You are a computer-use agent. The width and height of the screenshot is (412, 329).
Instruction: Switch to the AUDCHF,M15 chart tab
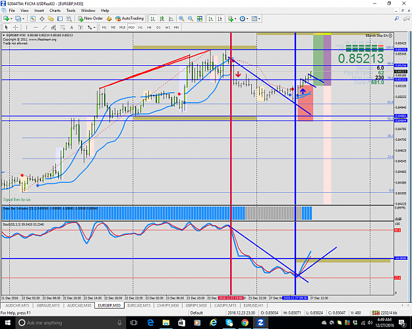coord(17,305)
